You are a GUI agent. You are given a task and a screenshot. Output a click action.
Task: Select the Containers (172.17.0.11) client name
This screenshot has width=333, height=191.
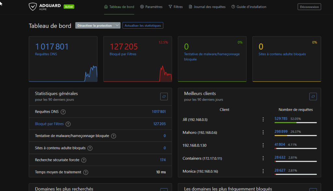coord(202,158)
